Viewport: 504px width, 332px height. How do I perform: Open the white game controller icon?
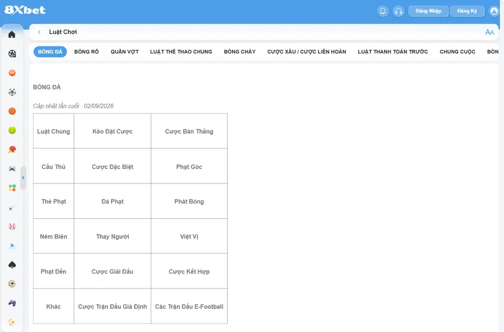12,169
